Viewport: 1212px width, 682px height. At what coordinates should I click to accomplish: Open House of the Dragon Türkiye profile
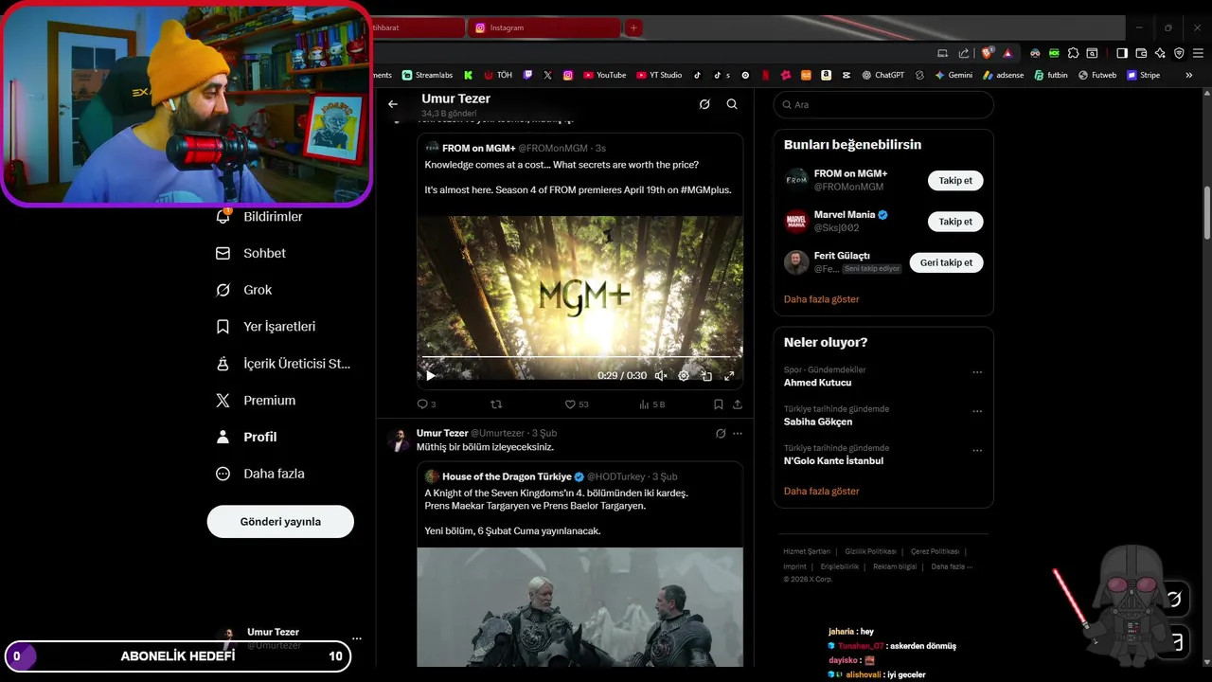click(507, 476)
